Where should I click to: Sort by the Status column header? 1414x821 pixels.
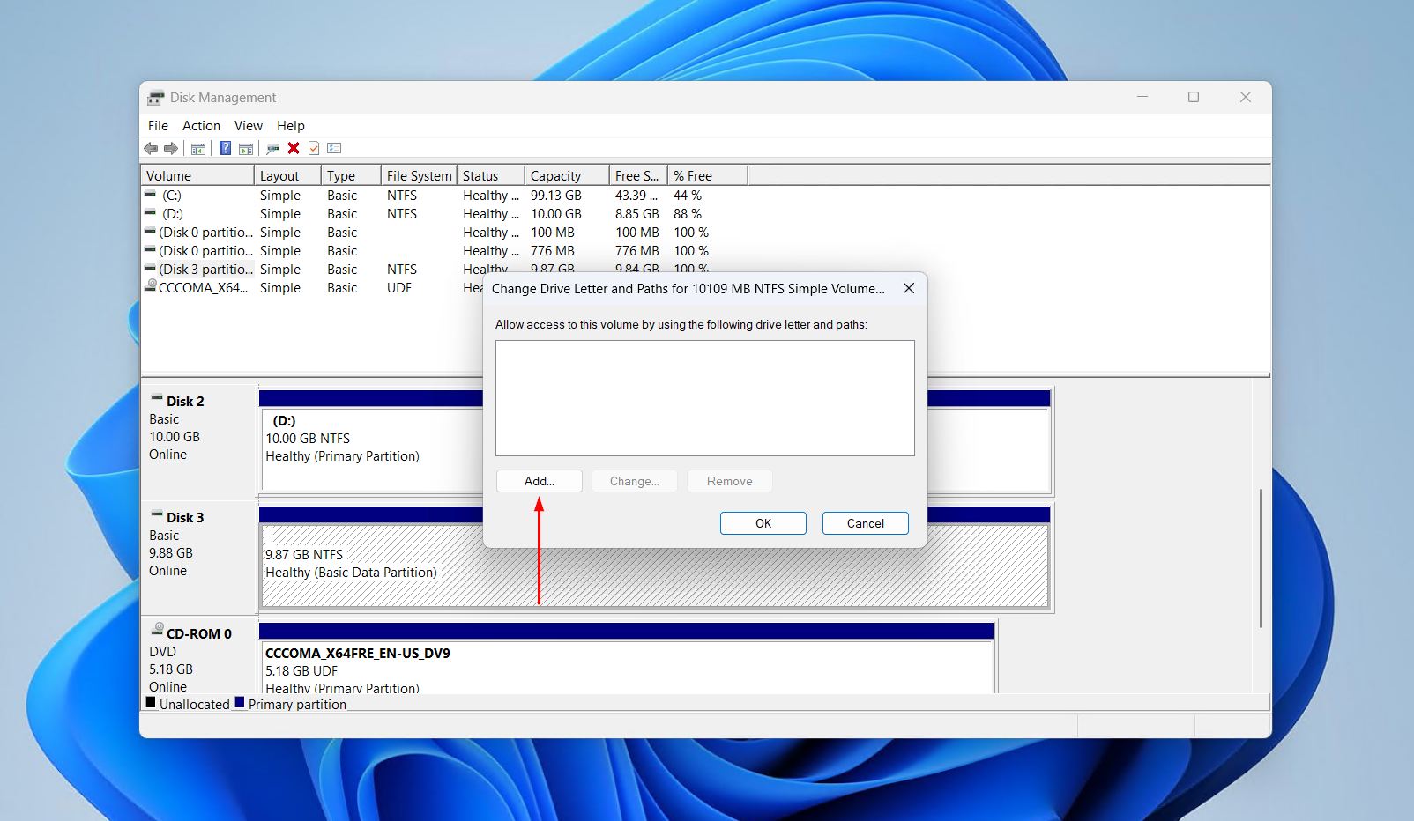pyautogui.click(x=491, y=175)
